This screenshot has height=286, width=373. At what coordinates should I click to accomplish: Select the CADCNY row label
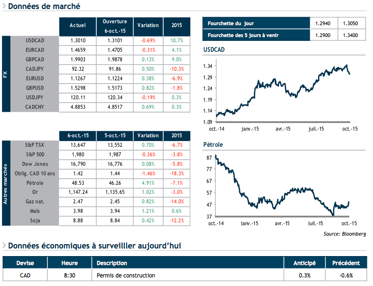[x=35, y=107]
